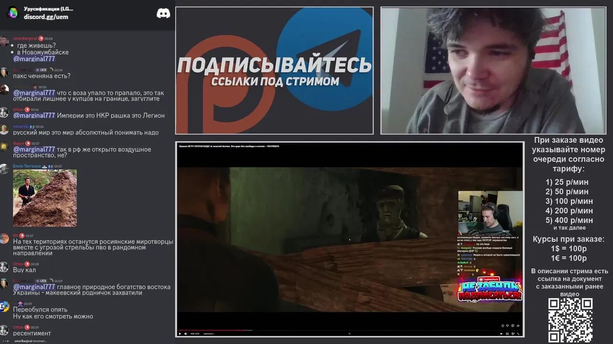
Task: Click the ССЫЛКИ ПОД СТРИМОМ caption
Action: click(x=275, y=81)
